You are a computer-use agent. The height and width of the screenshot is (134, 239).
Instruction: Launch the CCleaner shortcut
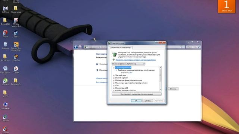(x=5, y=130)
